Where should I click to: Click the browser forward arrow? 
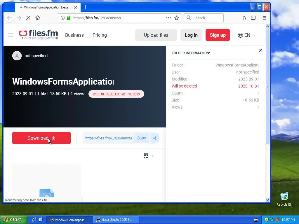pos(19,18)
